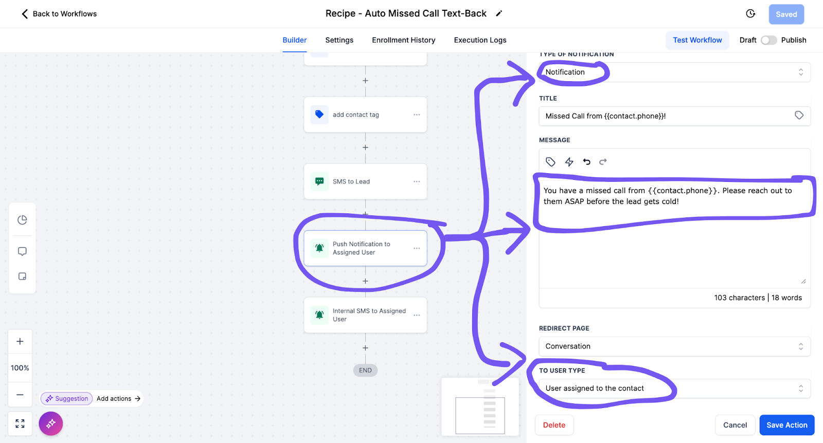Open options menu for SMS to Lead
Screen dimensions: 823x443
pos(417,181)
